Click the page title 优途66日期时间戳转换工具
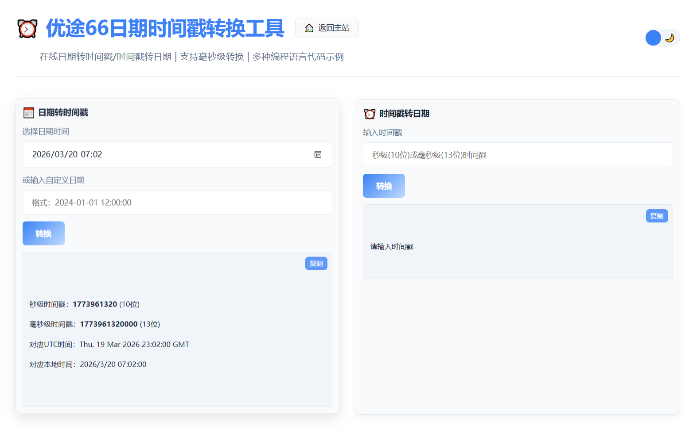The width and height of the screenshot is (697, 433). coord(165,28)
